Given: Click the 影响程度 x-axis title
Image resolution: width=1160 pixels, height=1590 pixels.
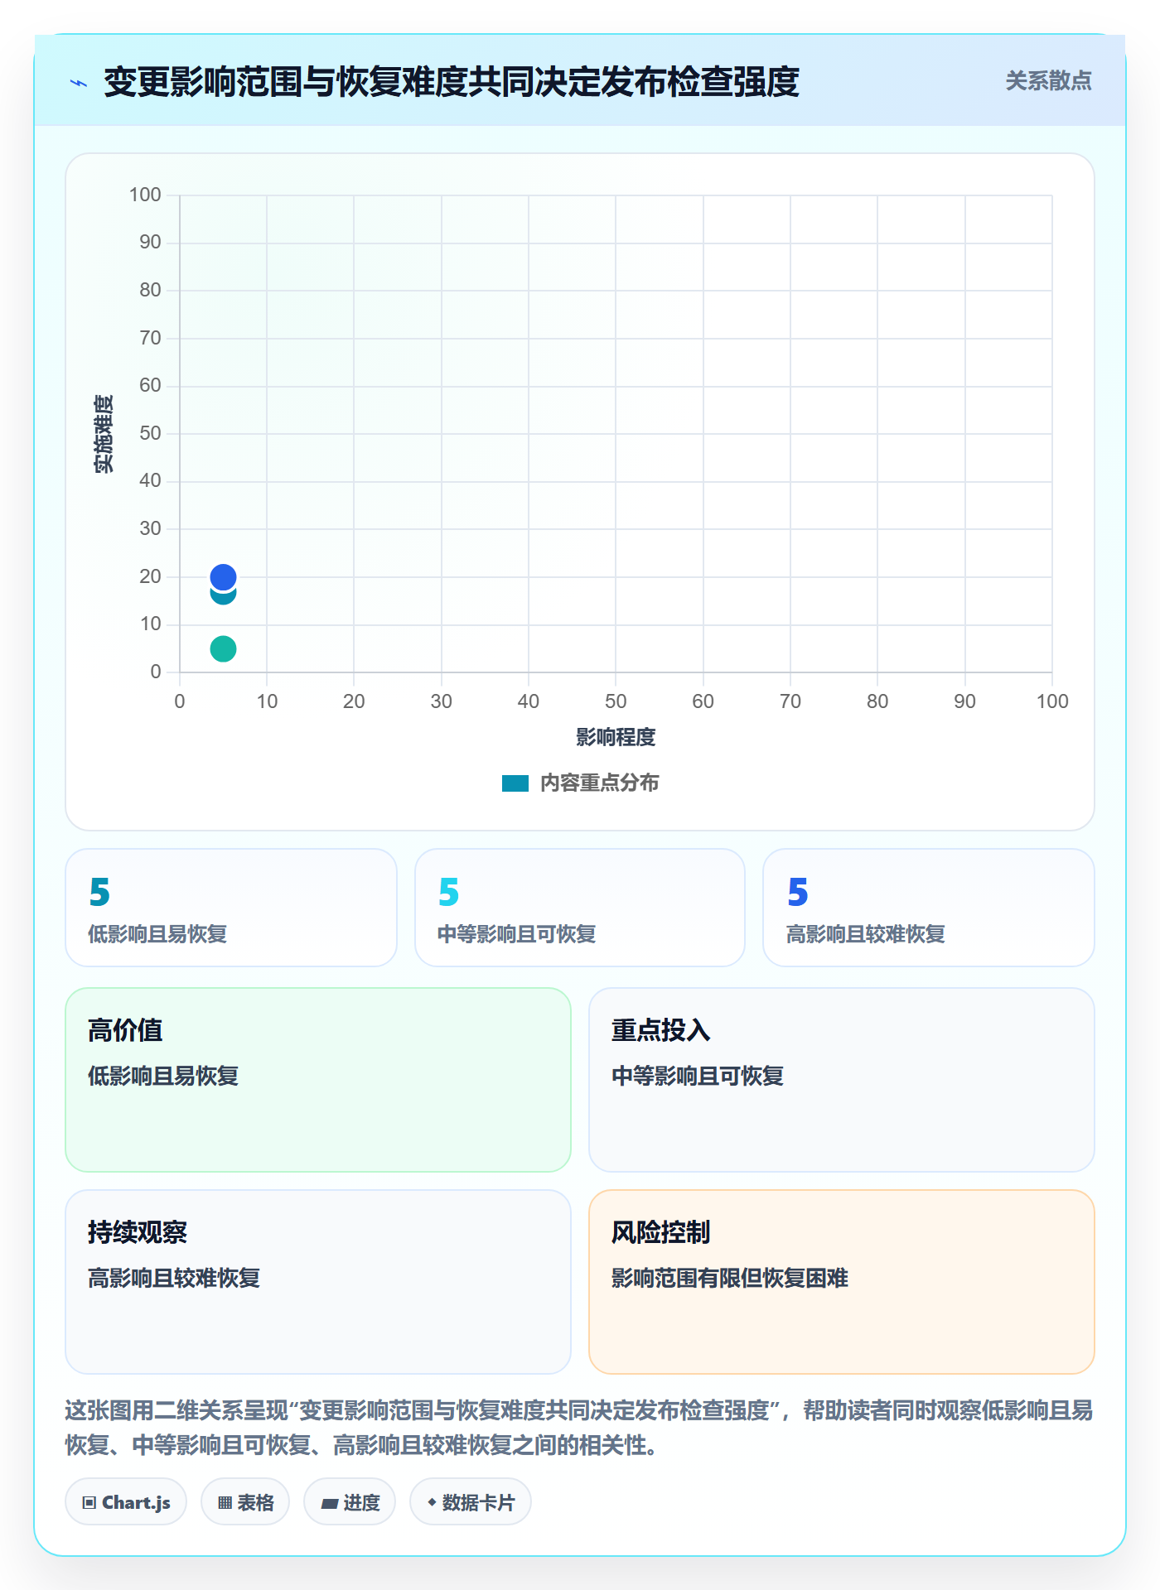Looking at the screenshot, I should click(616, 737).
